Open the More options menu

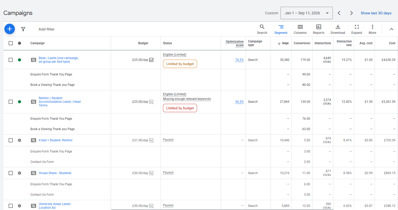pos(372,29)
